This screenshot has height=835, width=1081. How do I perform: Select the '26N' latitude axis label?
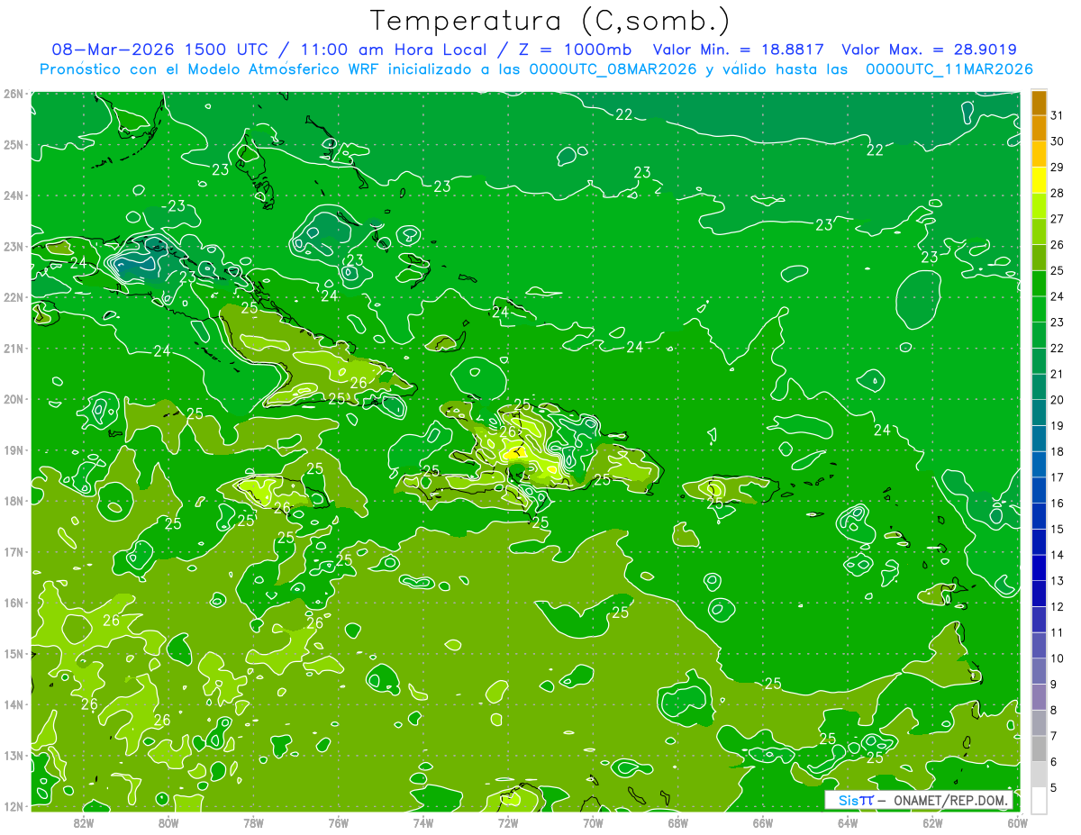[13, 94]
